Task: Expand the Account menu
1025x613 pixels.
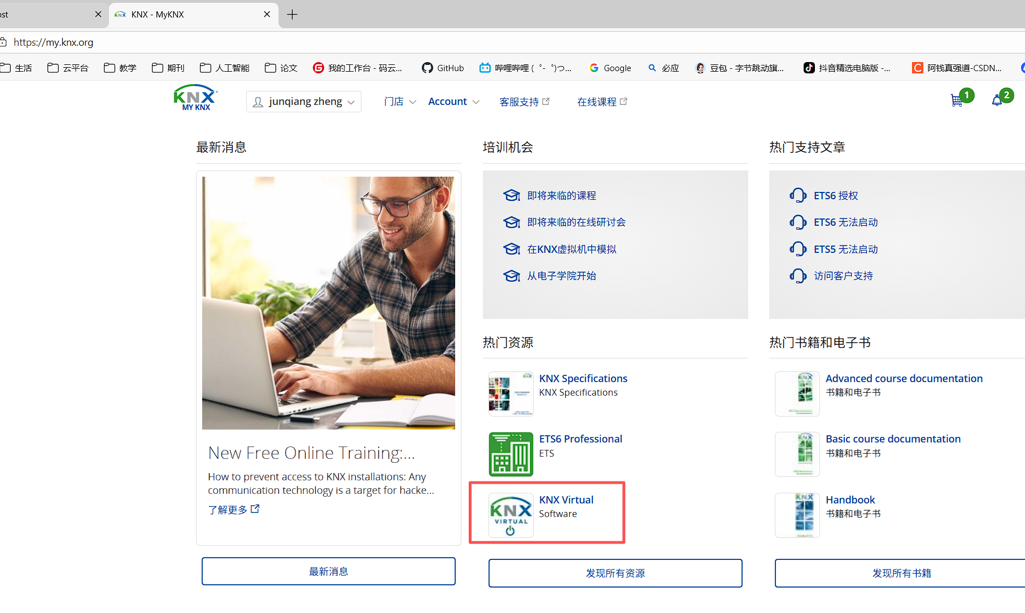Action: coord(454,102)
